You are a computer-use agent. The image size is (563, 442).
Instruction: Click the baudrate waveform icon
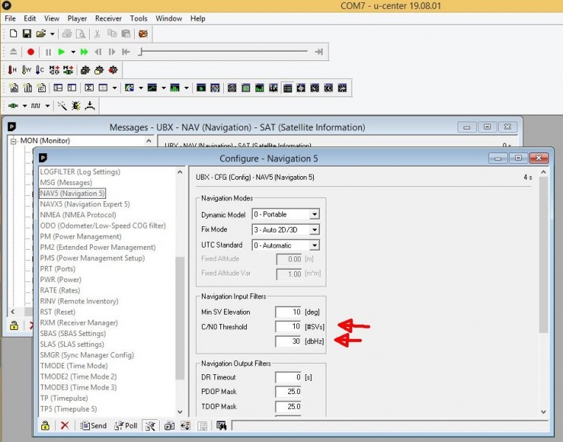click(35, 106)
